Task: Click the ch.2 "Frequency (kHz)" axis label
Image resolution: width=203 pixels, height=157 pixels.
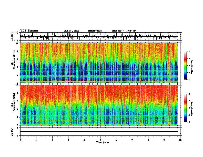Action: tap(14, 102)
